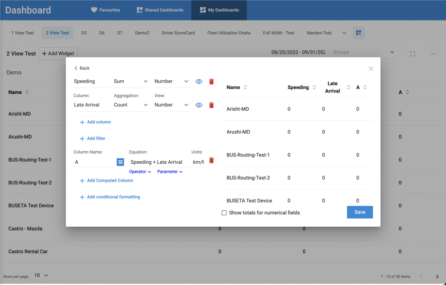Expand the Operator dropdown under equation
Screen dimensions: 446x285
(140, 172)
